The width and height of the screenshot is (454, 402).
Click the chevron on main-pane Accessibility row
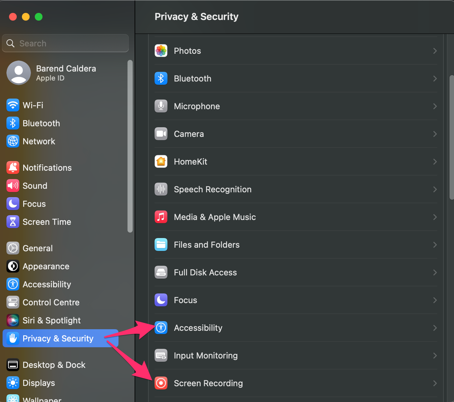[x=435, y=328]
